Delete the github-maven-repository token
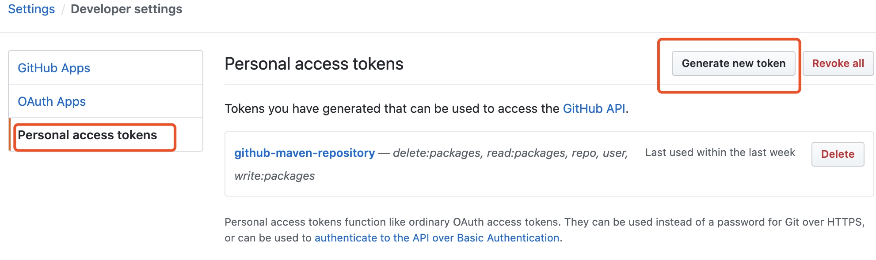Screen dimensions: 876x260 (838, 154)
